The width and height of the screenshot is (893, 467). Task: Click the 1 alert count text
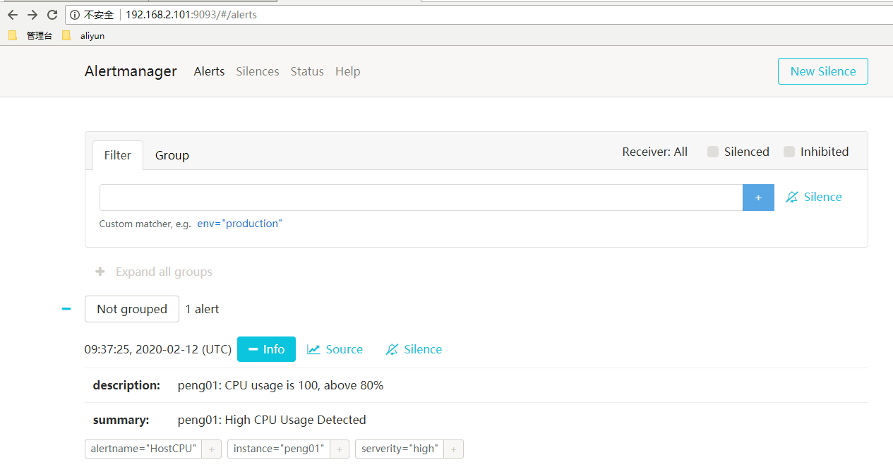pos(202,309)
